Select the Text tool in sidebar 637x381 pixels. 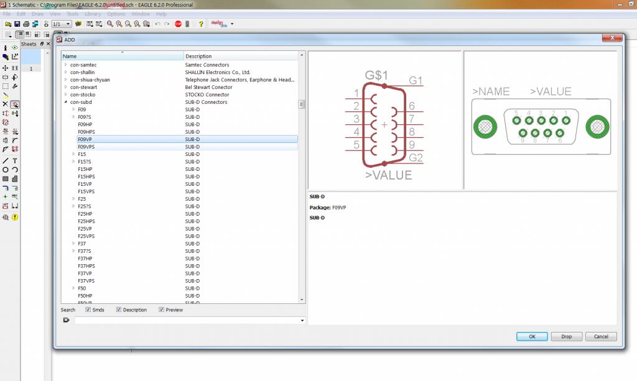(x=14, y=160)
